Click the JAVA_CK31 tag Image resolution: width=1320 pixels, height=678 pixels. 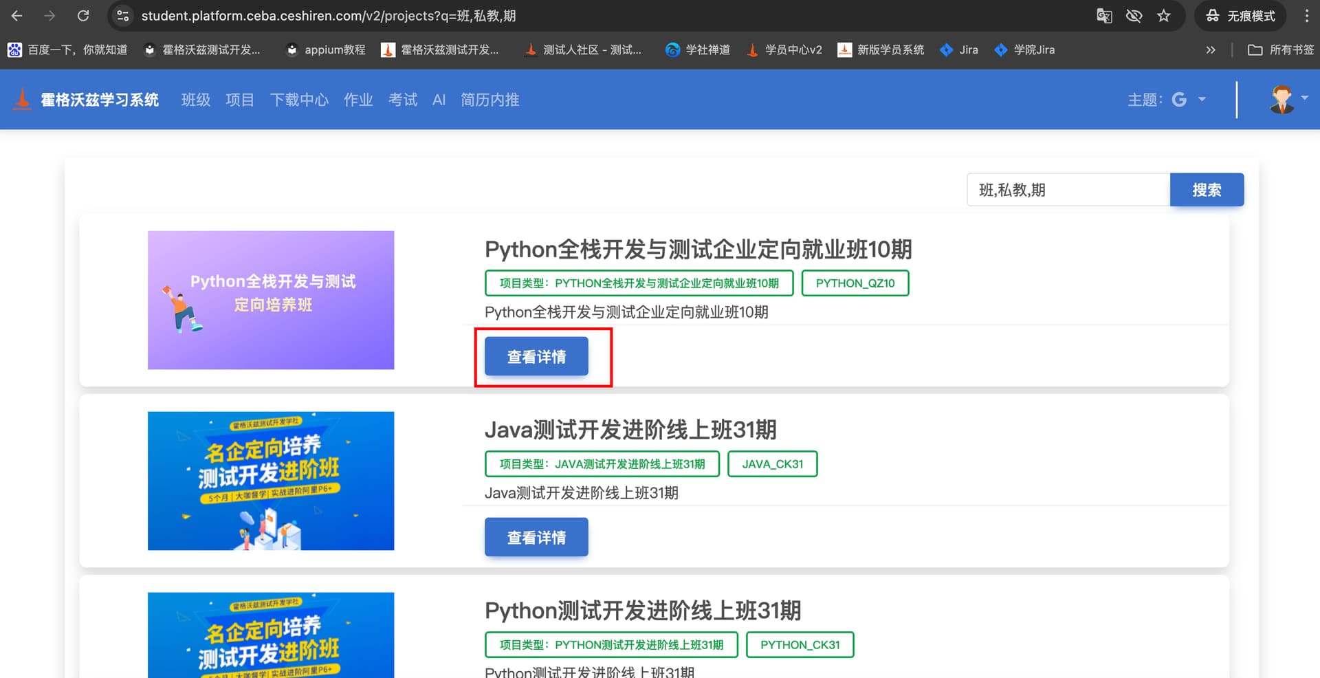point(773,464)
